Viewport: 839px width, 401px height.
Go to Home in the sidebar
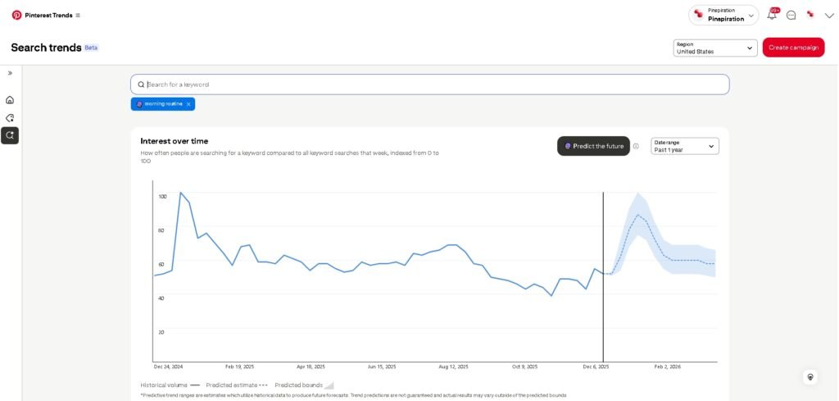(x=10, y=99)
